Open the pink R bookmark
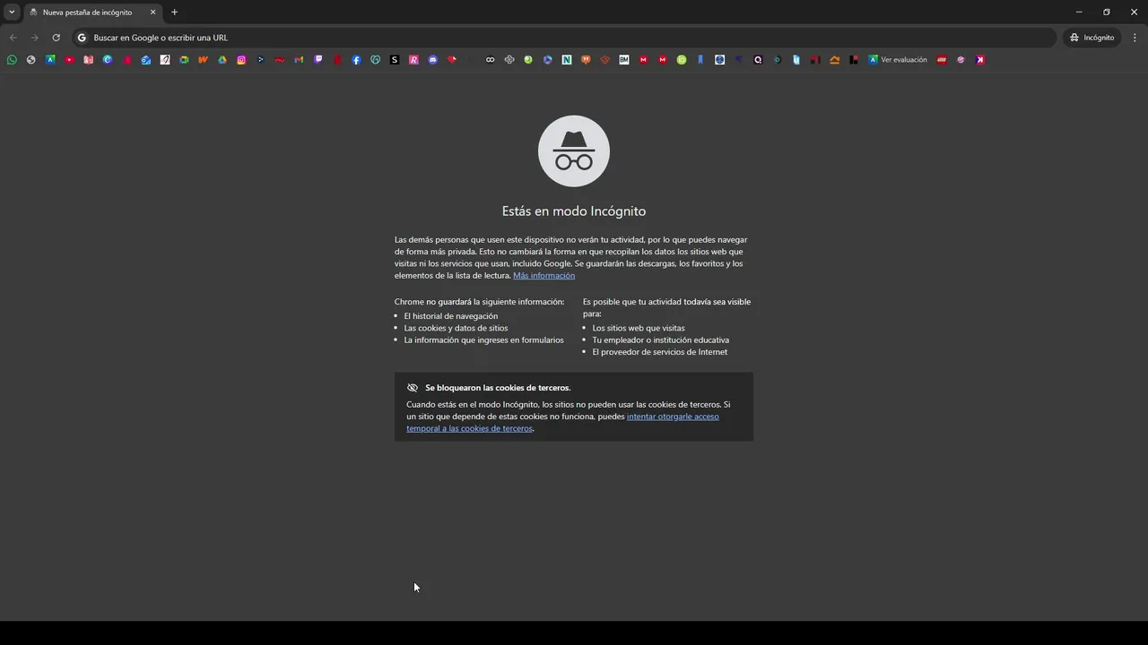 [413, 60]
